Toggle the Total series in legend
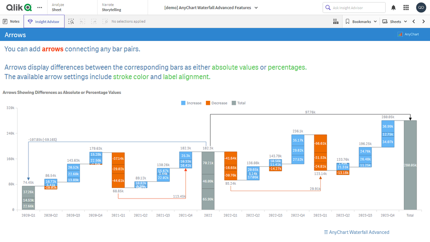 239,103
